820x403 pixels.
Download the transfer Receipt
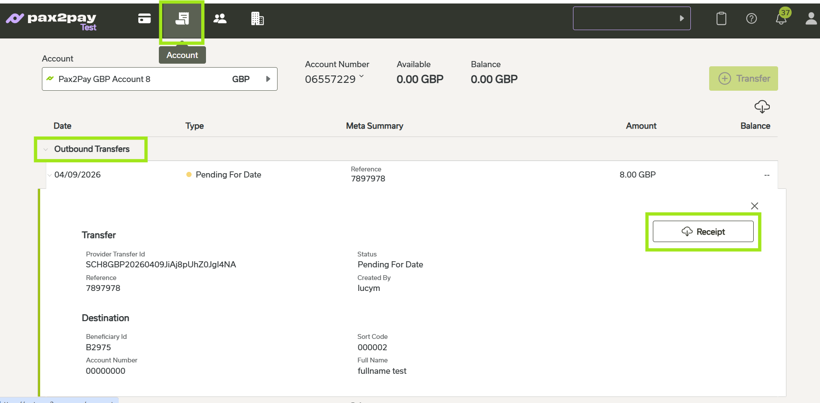[703, 231]
